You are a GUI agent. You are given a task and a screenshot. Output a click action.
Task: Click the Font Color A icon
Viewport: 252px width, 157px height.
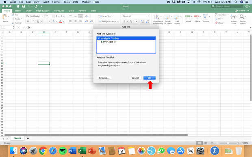click(60, 22)
